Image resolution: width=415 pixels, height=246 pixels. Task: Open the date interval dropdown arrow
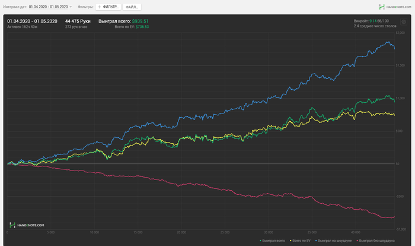click(71, 7)
